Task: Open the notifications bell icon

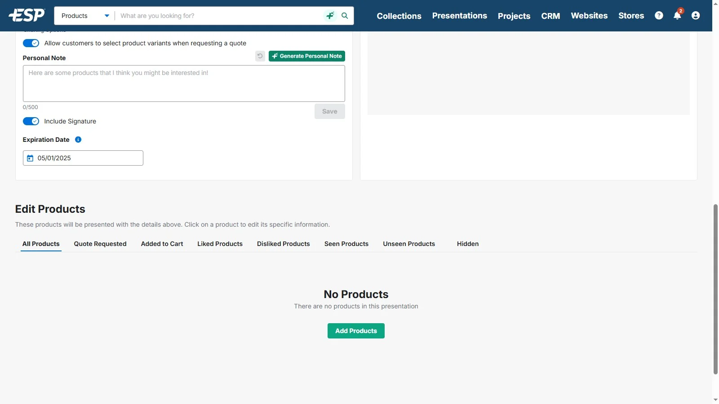Action: [x=677, y=16]
